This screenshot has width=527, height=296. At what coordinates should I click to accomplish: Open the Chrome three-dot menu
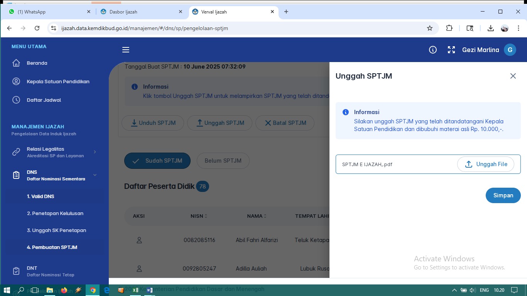(519, 28)
